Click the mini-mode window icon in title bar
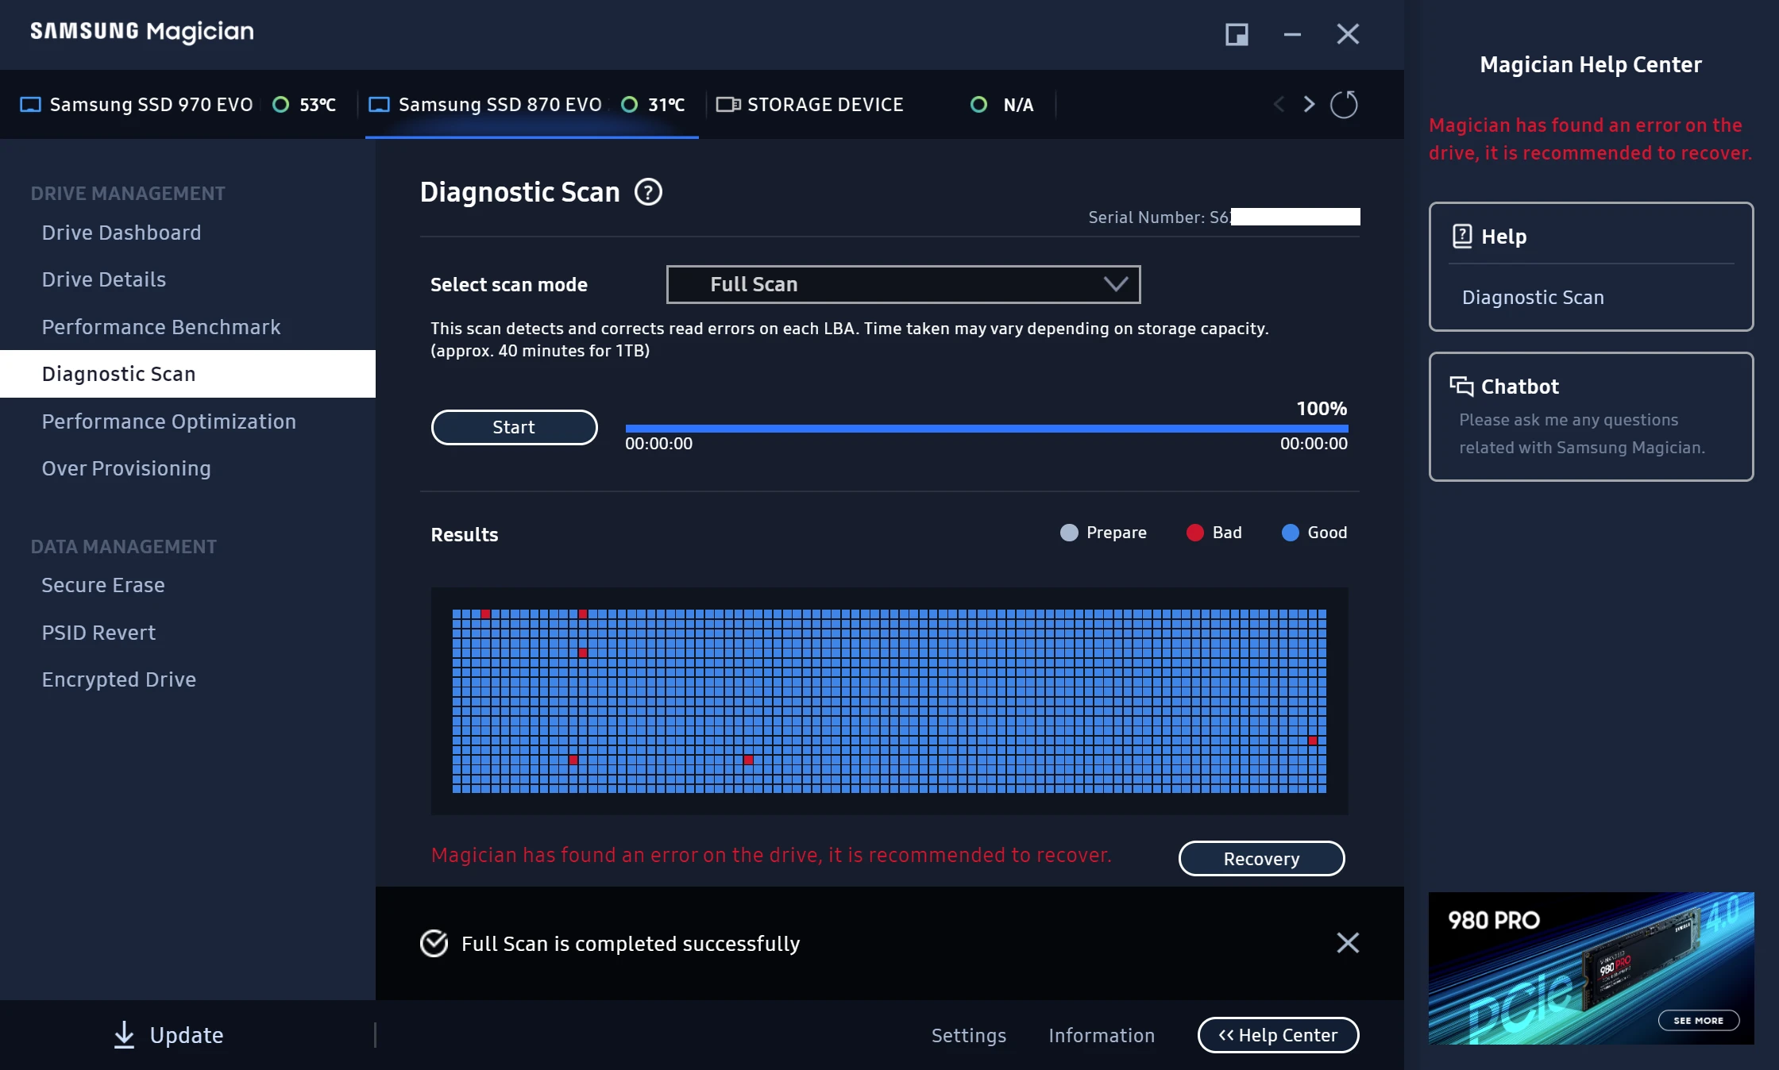 click(x=1237, y=34)
